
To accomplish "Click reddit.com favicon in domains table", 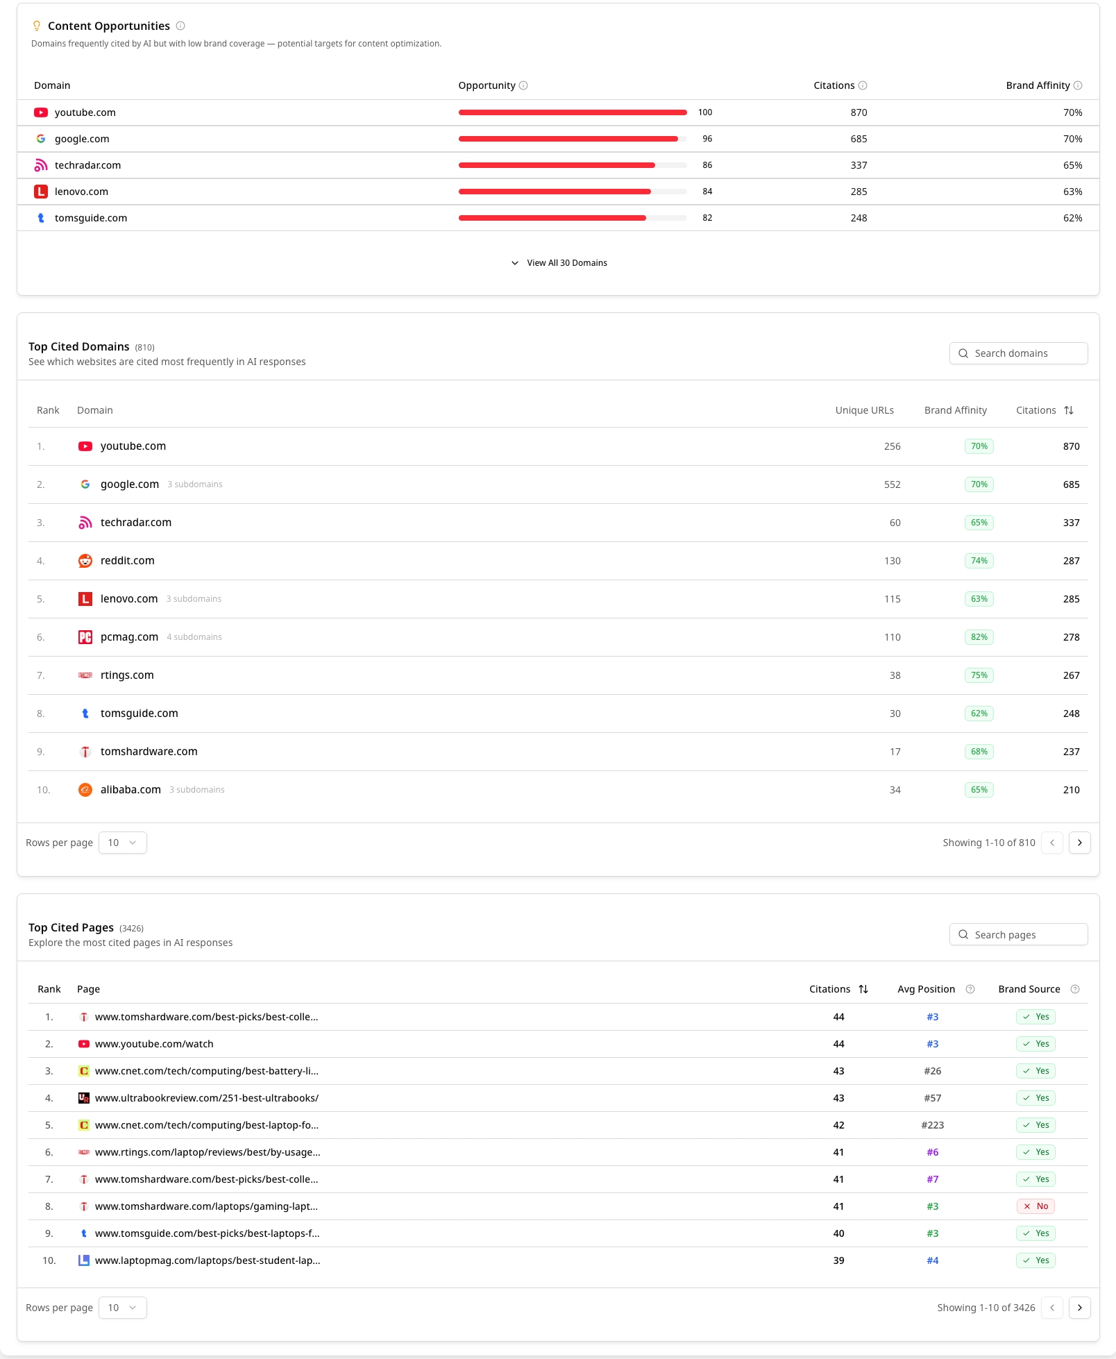I will pos(85,561).
